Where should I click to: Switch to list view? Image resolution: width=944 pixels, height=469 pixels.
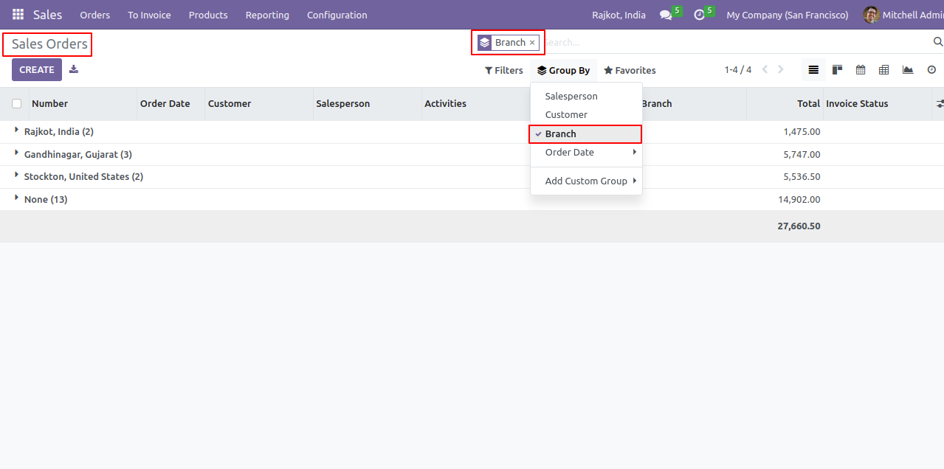click(813, 70)
